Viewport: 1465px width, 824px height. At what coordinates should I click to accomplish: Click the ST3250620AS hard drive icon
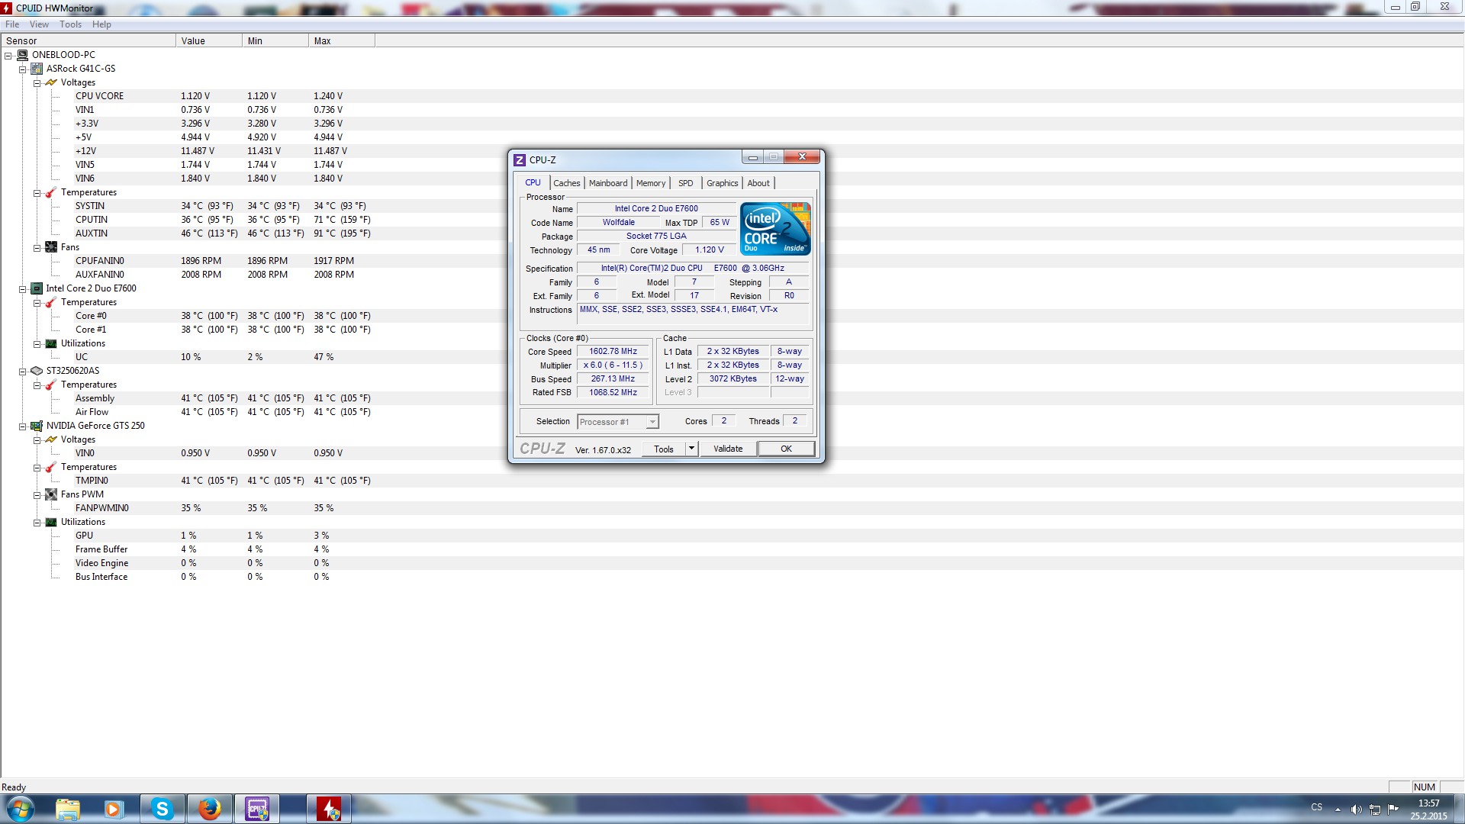37,371
